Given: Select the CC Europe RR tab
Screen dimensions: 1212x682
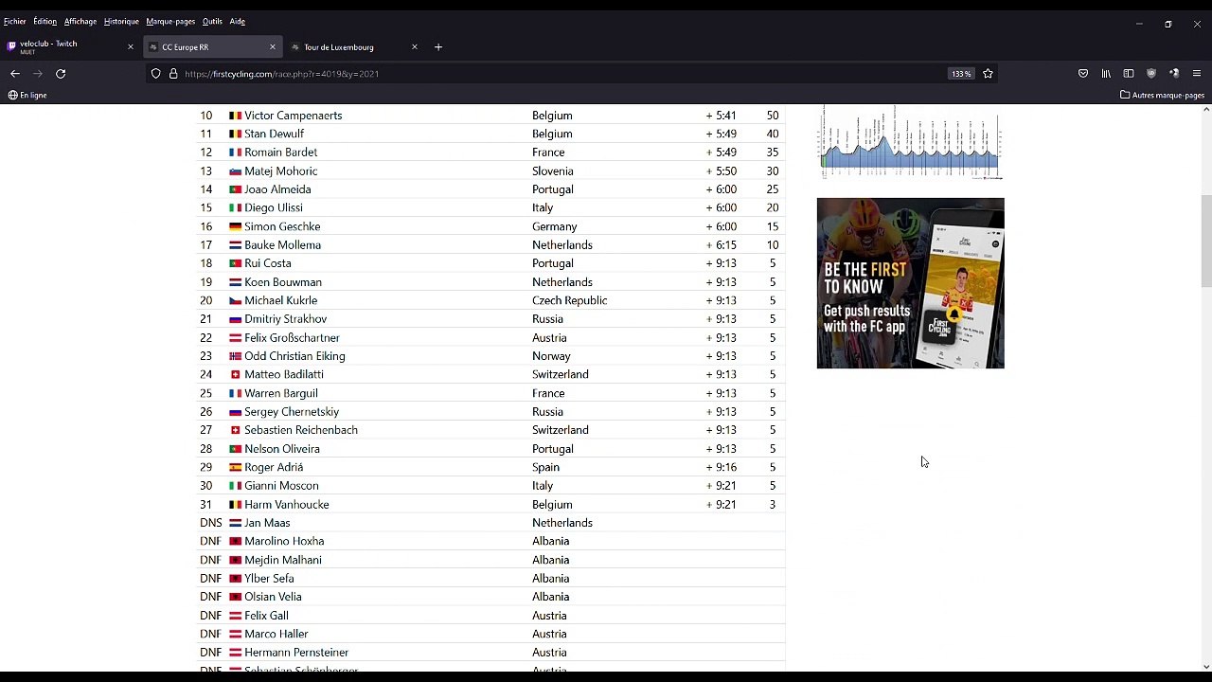Looking at the screenshot, I should click(213, 46).
